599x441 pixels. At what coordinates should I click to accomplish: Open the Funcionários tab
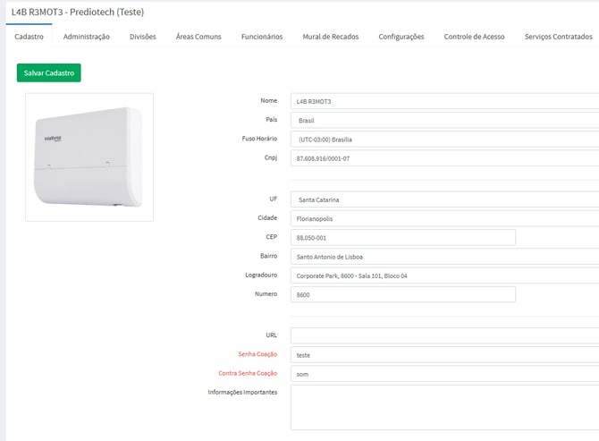(x=262, y=37)
